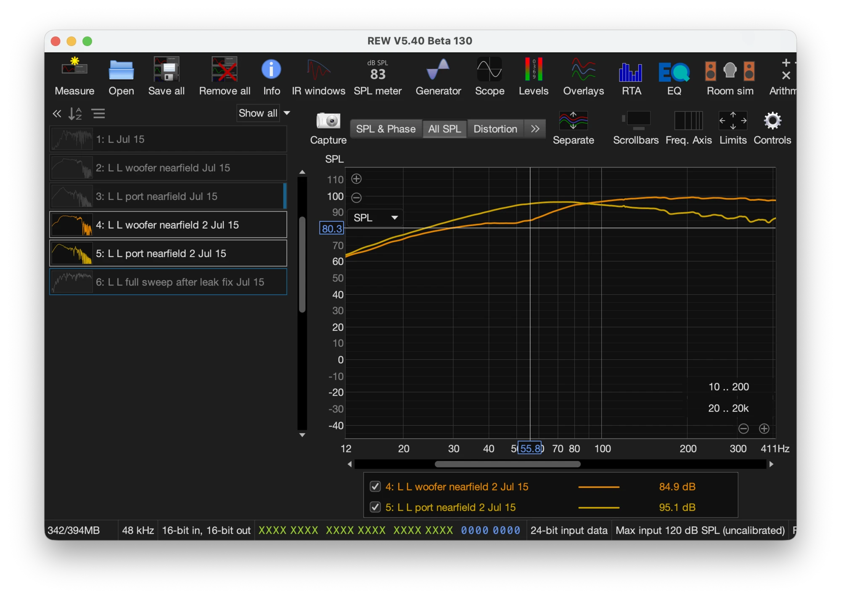
Task: Click the sort A-Z measurements icon
Action: [x=75, y=113]
